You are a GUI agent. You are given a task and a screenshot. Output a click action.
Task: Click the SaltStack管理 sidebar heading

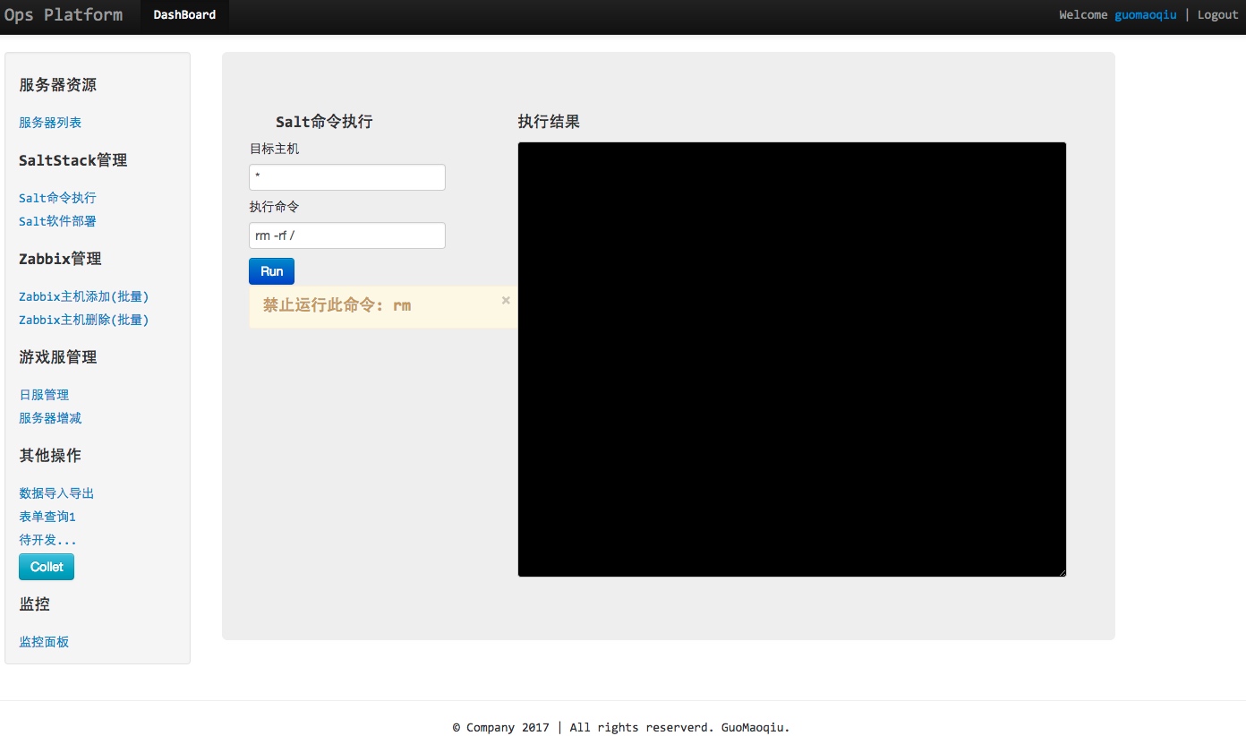[73, 160]
